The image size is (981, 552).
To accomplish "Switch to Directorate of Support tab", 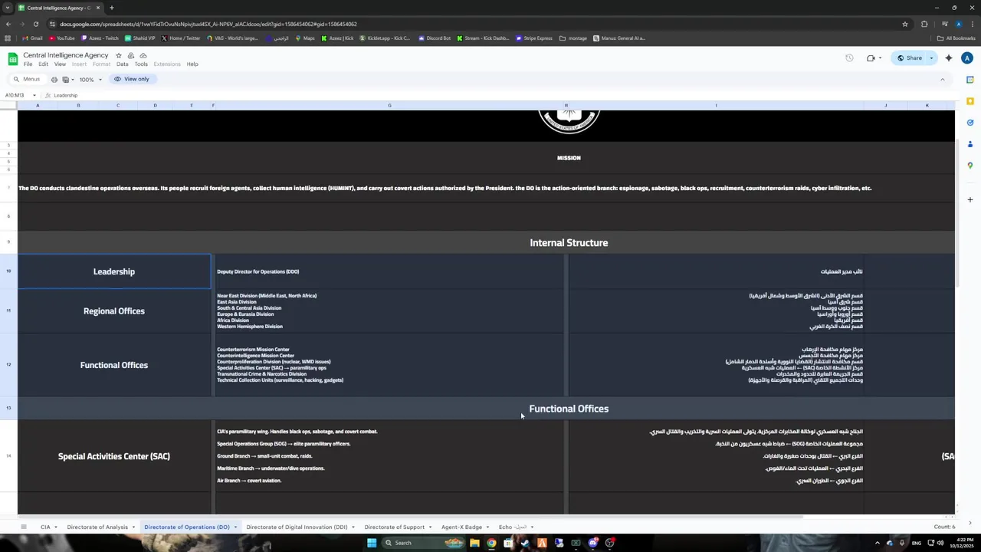I will pyautogui.click(x=394, y=527).
